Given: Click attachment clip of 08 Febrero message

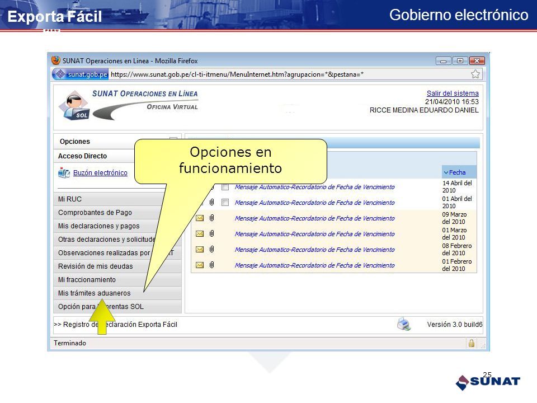Looking at the screenshot, I should coord(211,249).
